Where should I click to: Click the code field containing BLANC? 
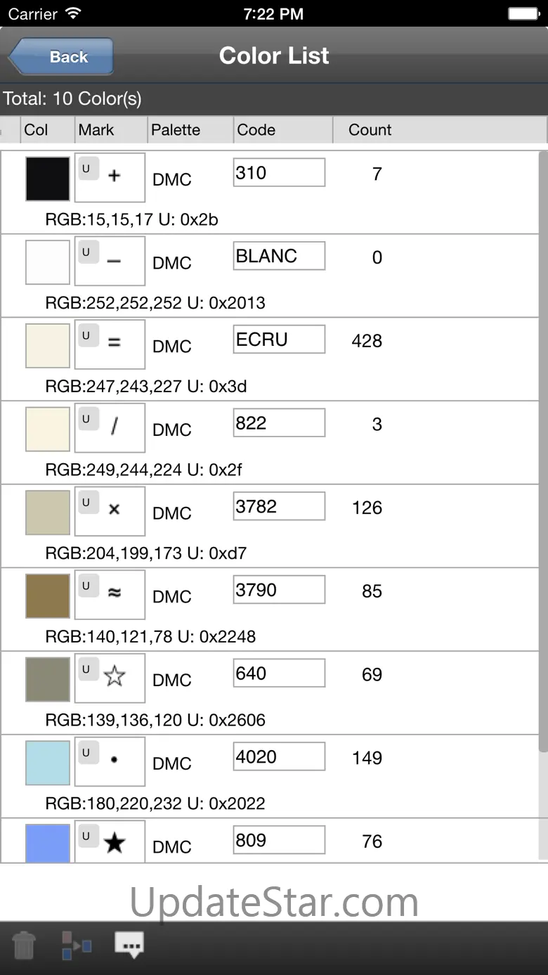279,256
